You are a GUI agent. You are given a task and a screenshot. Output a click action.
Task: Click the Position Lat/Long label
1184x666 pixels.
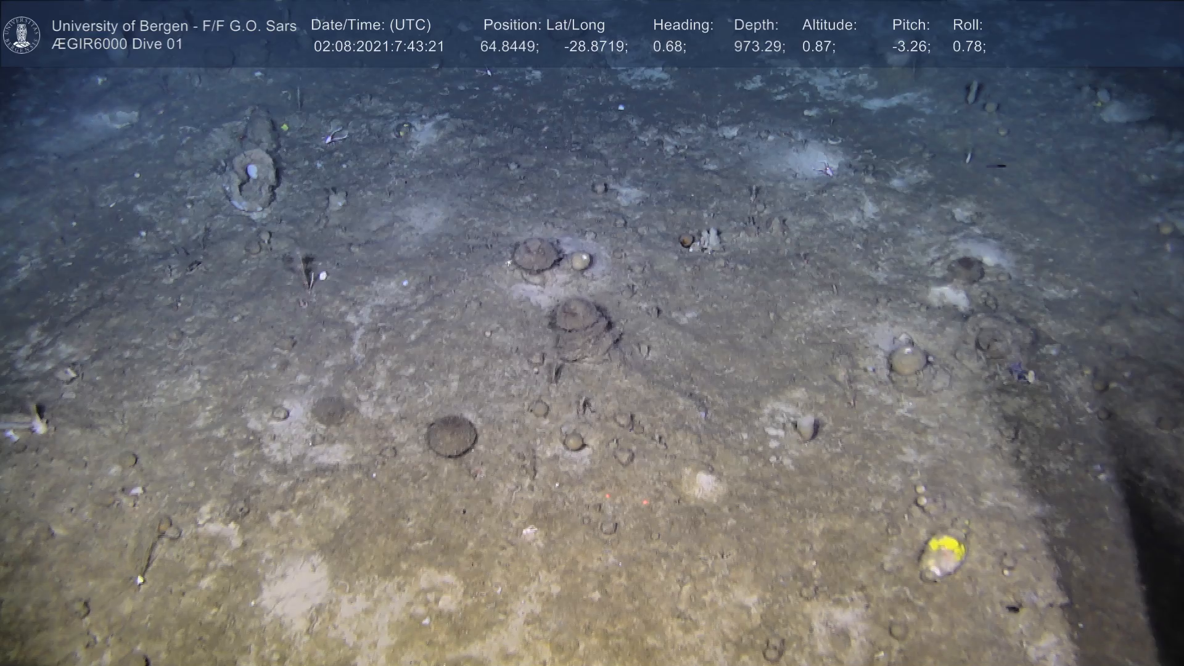(544, 25)
